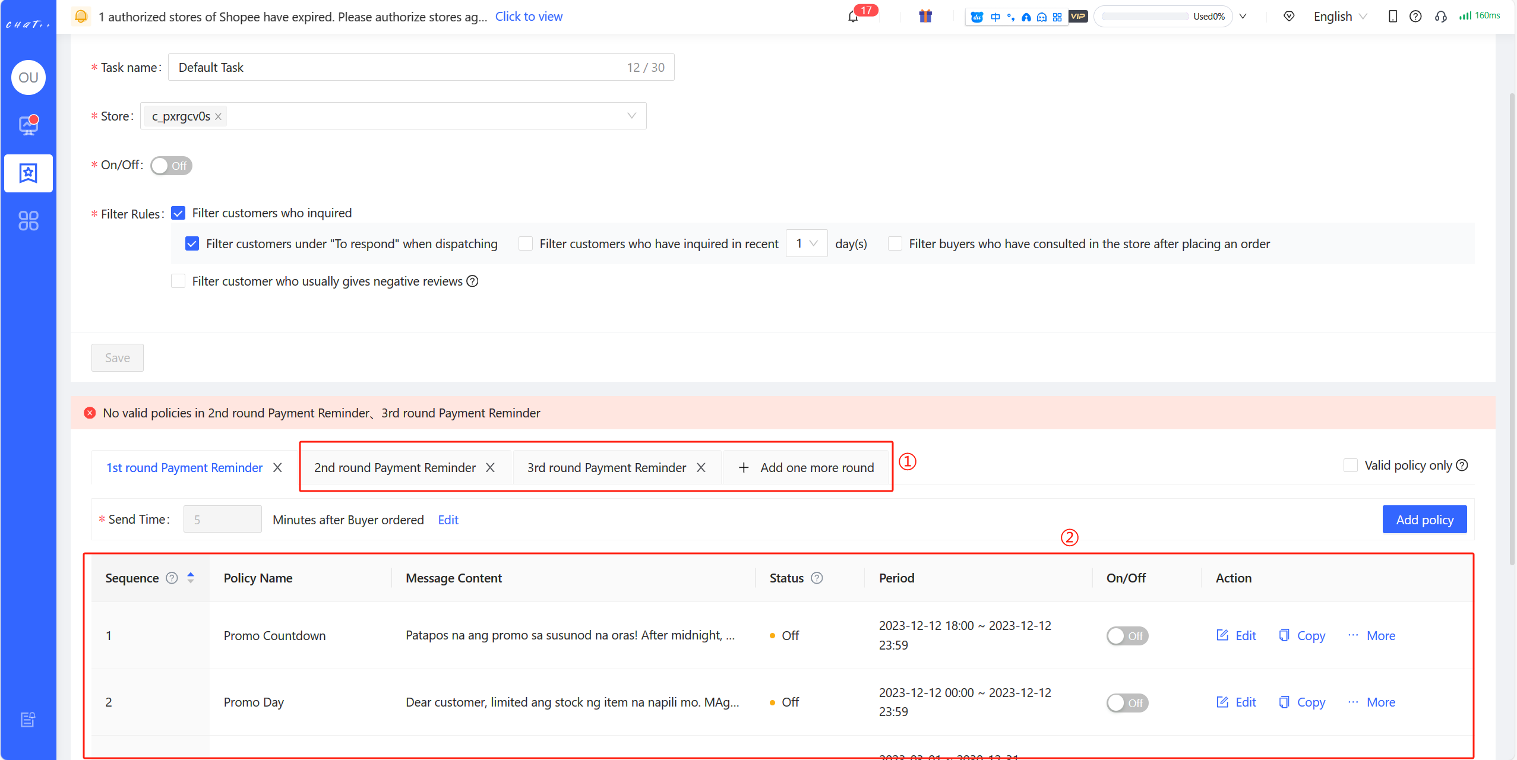Remove the c_pxrgcv0s store tag

point(219,116)
